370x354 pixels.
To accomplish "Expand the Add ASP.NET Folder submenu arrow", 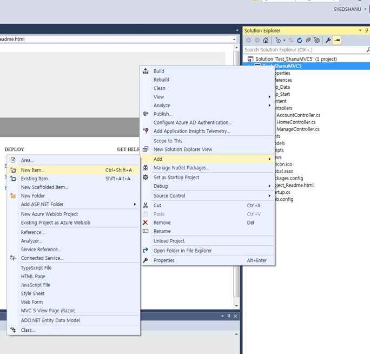I will pyautogui.click(x=135, y=204).
